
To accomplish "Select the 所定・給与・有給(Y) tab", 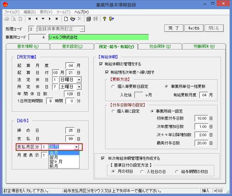I will [x=116, y=46].
